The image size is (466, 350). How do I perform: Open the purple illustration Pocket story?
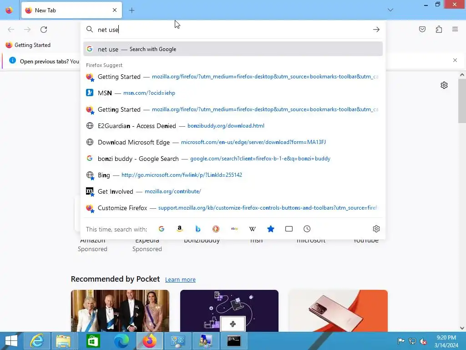[229, 311]
